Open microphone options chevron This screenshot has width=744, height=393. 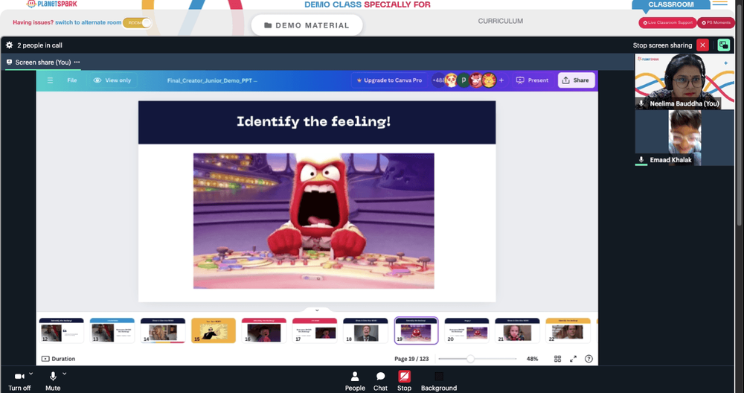click(x=65, y=374)
